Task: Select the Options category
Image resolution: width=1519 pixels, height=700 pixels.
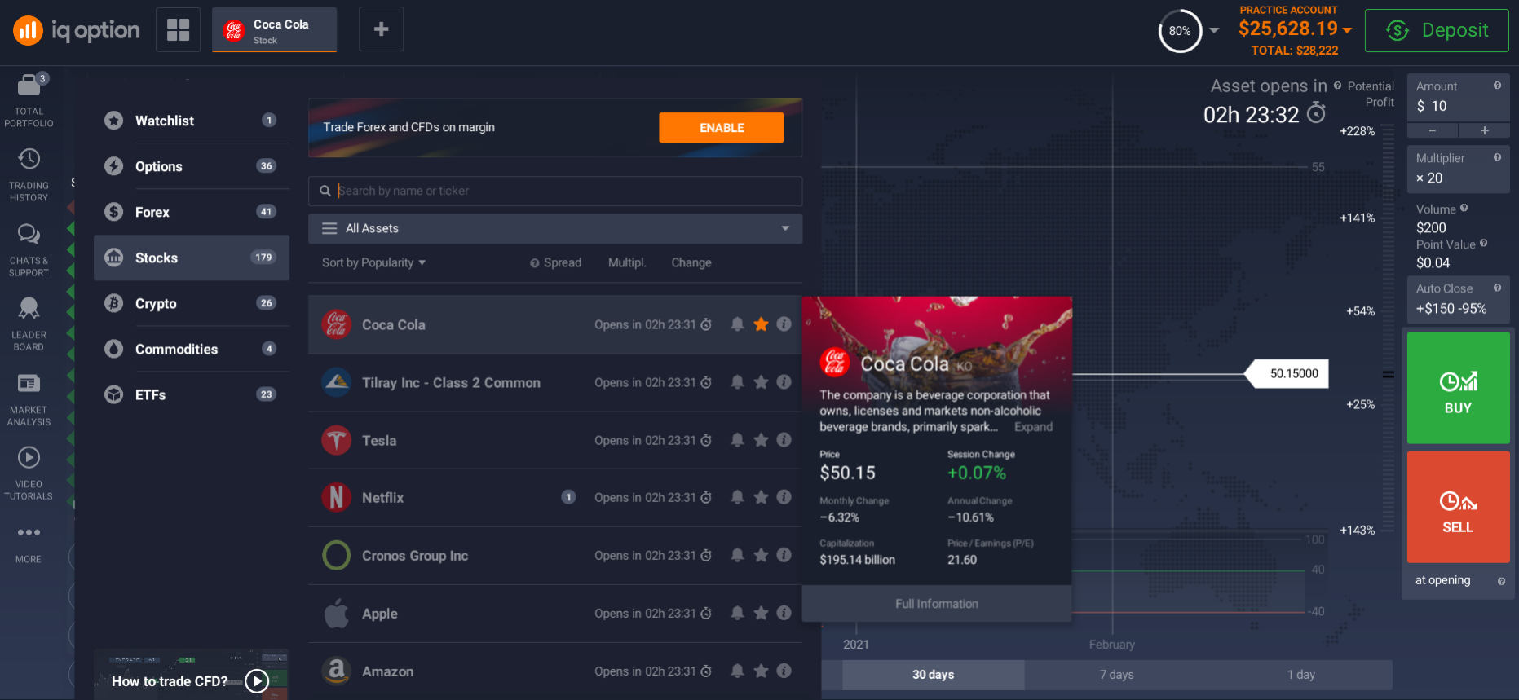Action: coord(192,166)
